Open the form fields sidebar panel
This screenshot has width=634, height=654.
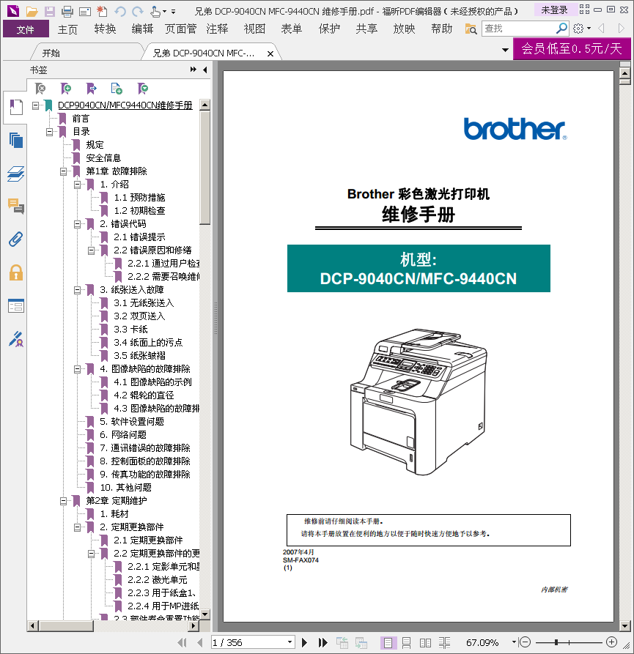(16, 305)
